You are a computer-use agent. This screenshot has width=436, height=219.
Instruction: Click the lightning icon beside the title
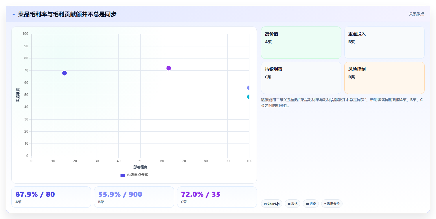tap(14, 14)
